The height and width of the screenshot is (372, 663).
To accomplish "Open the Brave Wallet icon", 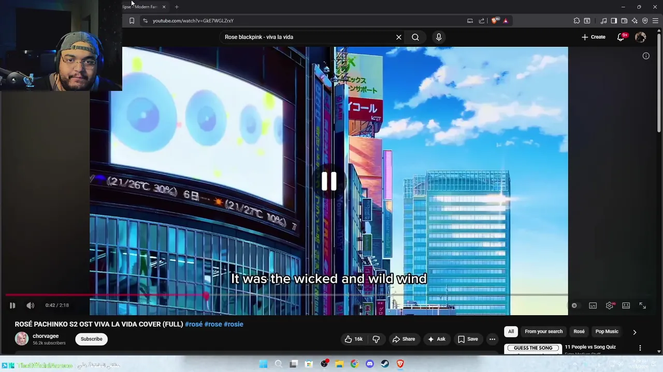I will (624, 21).
